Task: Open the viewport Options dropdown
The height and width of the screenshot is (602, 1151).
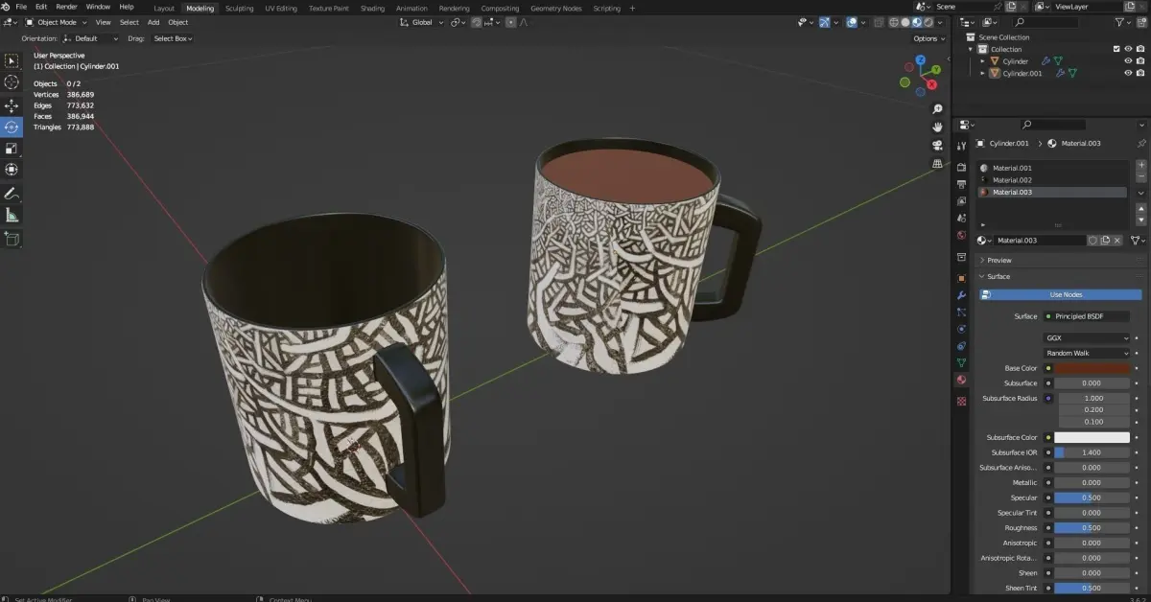Action: tap(928, 38)
